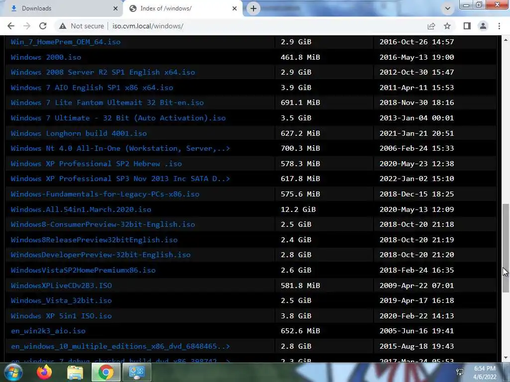Screen dimensions: 510x382
Task: Click the forward navigation arrow
Action: point(27,26)
